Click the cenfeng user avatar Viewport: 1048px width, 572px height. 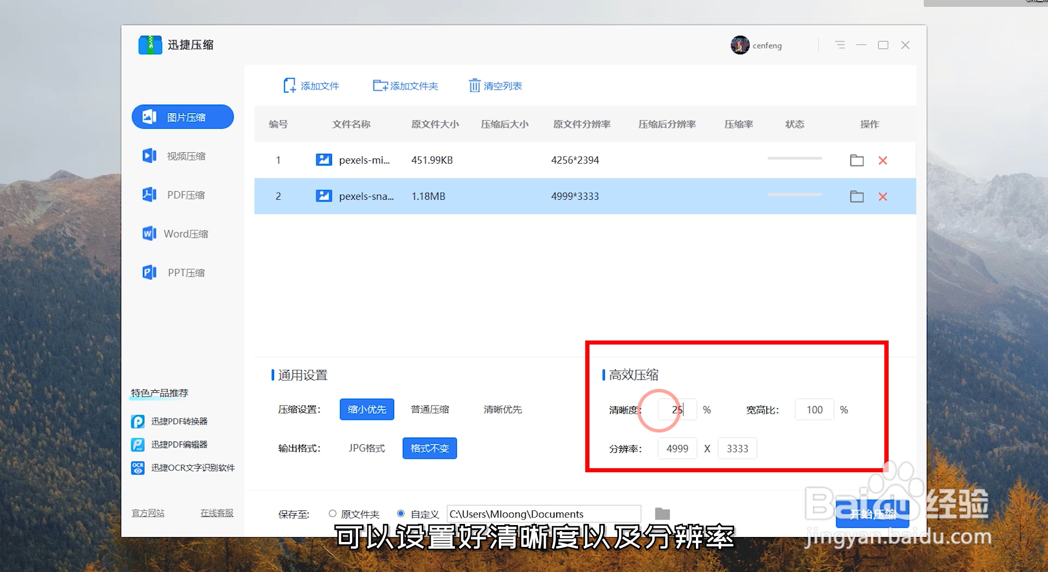point(740,45)
